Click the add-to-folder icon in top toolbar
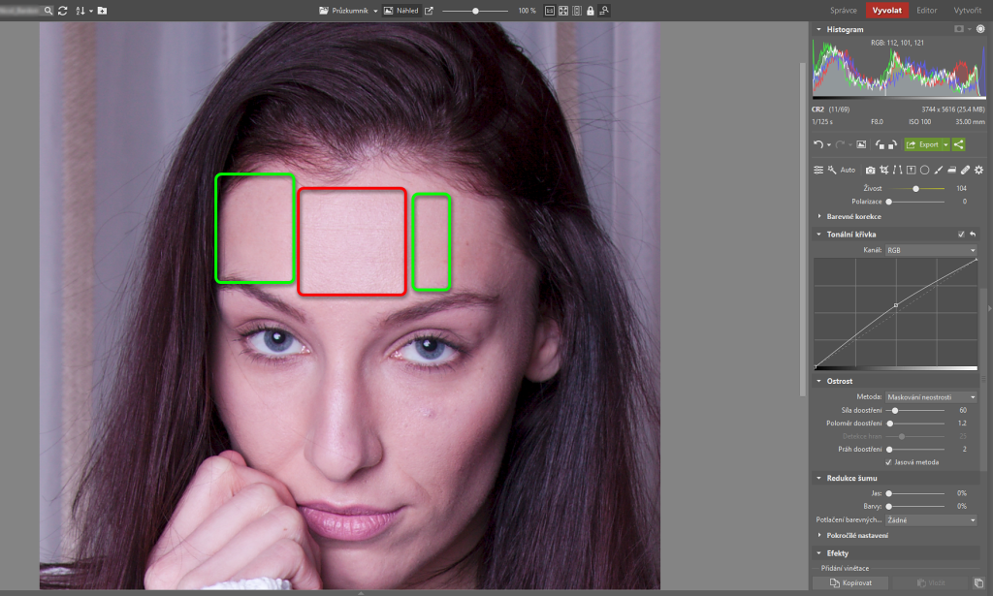The image size is (993, 596). (x=102, y=11)
